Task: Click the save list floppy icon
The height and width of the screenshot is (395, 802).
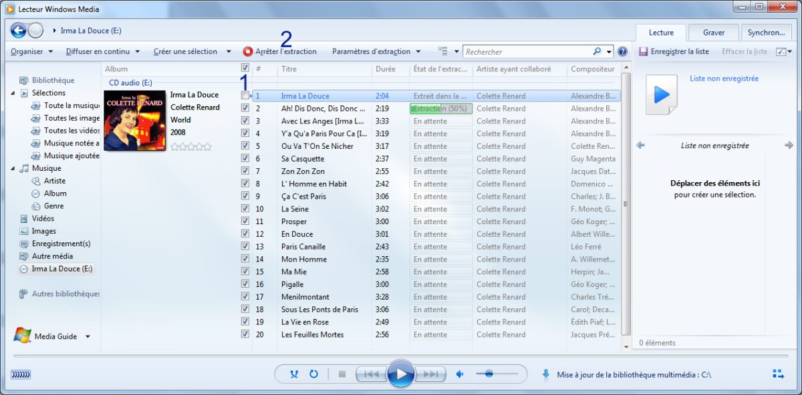Action: (x=643, y=51)
